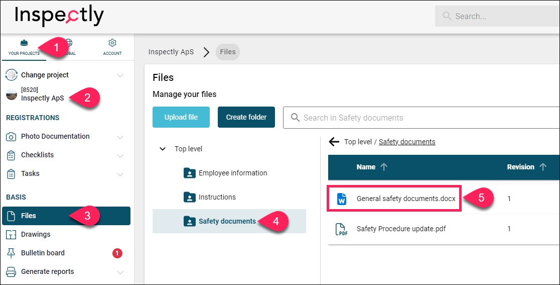Open General safety documents.docx
Screen dimensions: 560x285
[406, 199]
